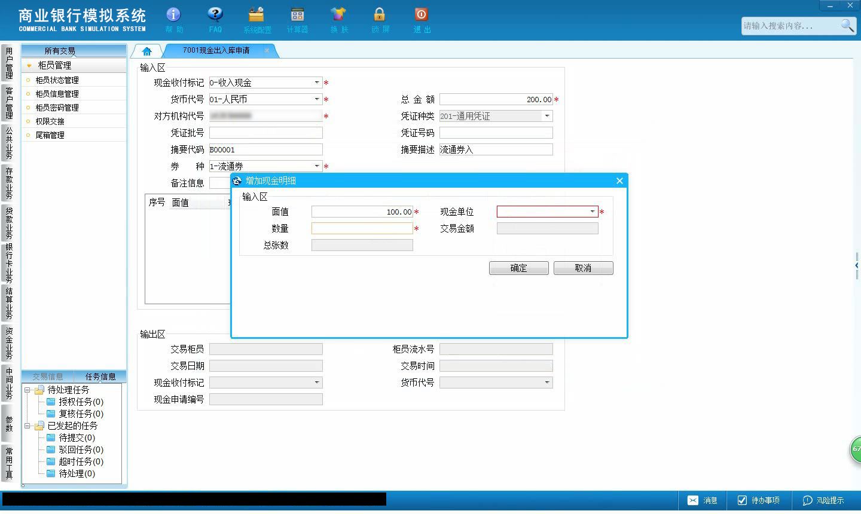Open the 现金收付标记 dropdown in input area
Viewport: 861px width, 514px height.
tap(317, 82)
